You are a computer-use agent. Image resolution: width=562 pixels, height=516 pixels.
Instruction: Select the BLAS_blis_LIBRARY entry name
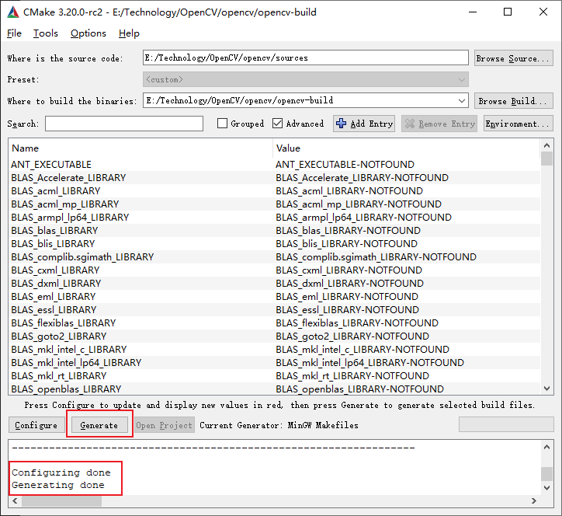tap(53, 244)
